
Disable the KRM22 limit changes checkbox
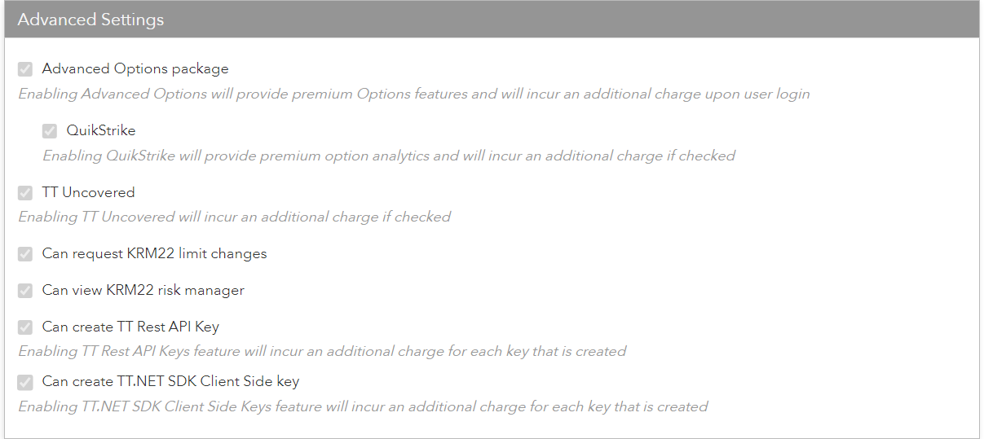25,254
